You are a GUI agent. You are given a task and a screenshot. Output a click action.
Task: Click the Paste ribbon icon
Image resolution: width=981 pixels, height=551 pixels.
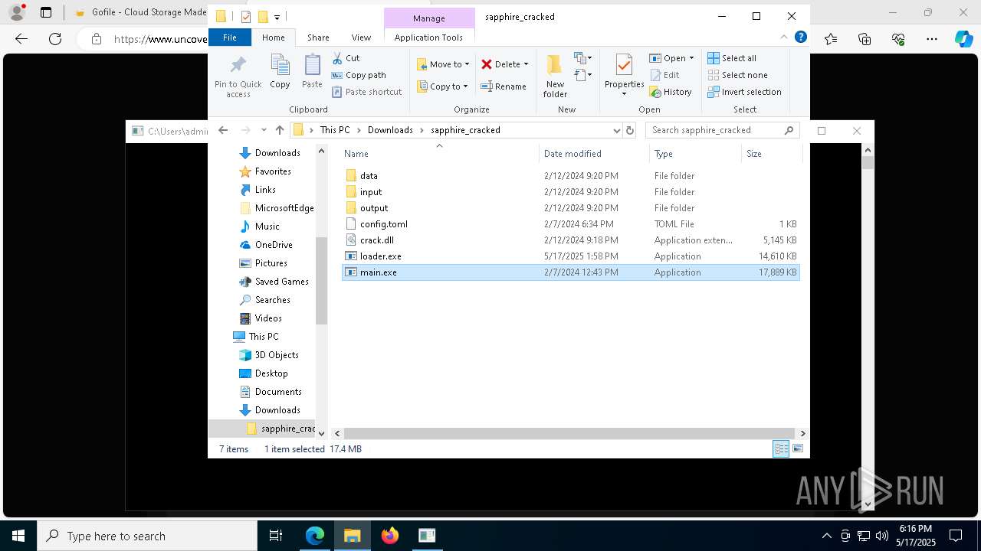click(312, 72)
